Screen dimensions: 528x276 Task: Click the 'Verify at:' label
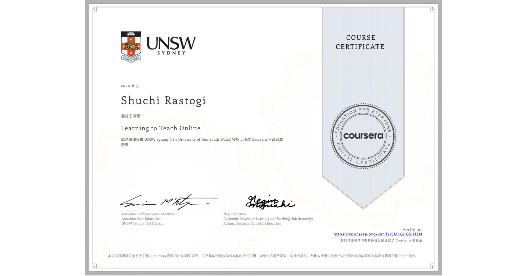412,230
